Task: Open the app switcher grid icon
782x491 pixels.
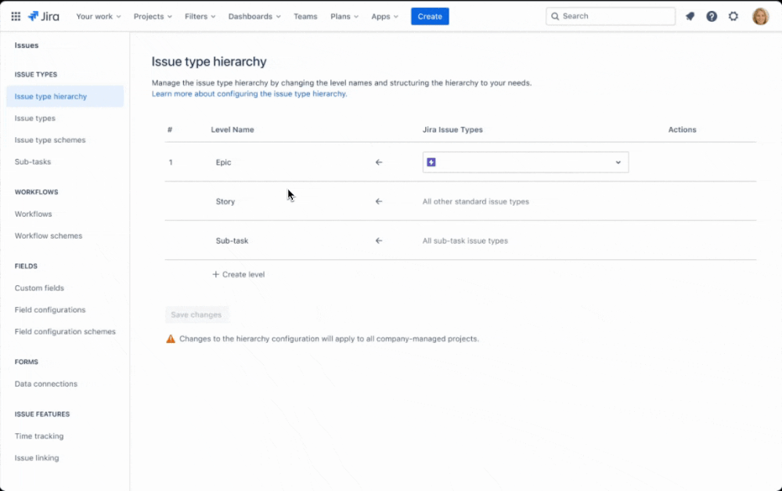Action: 15,16
